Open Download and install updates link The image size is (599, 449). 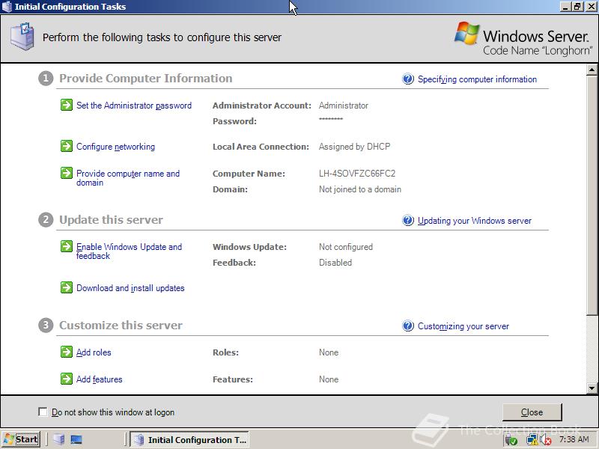tap(130, 288)
